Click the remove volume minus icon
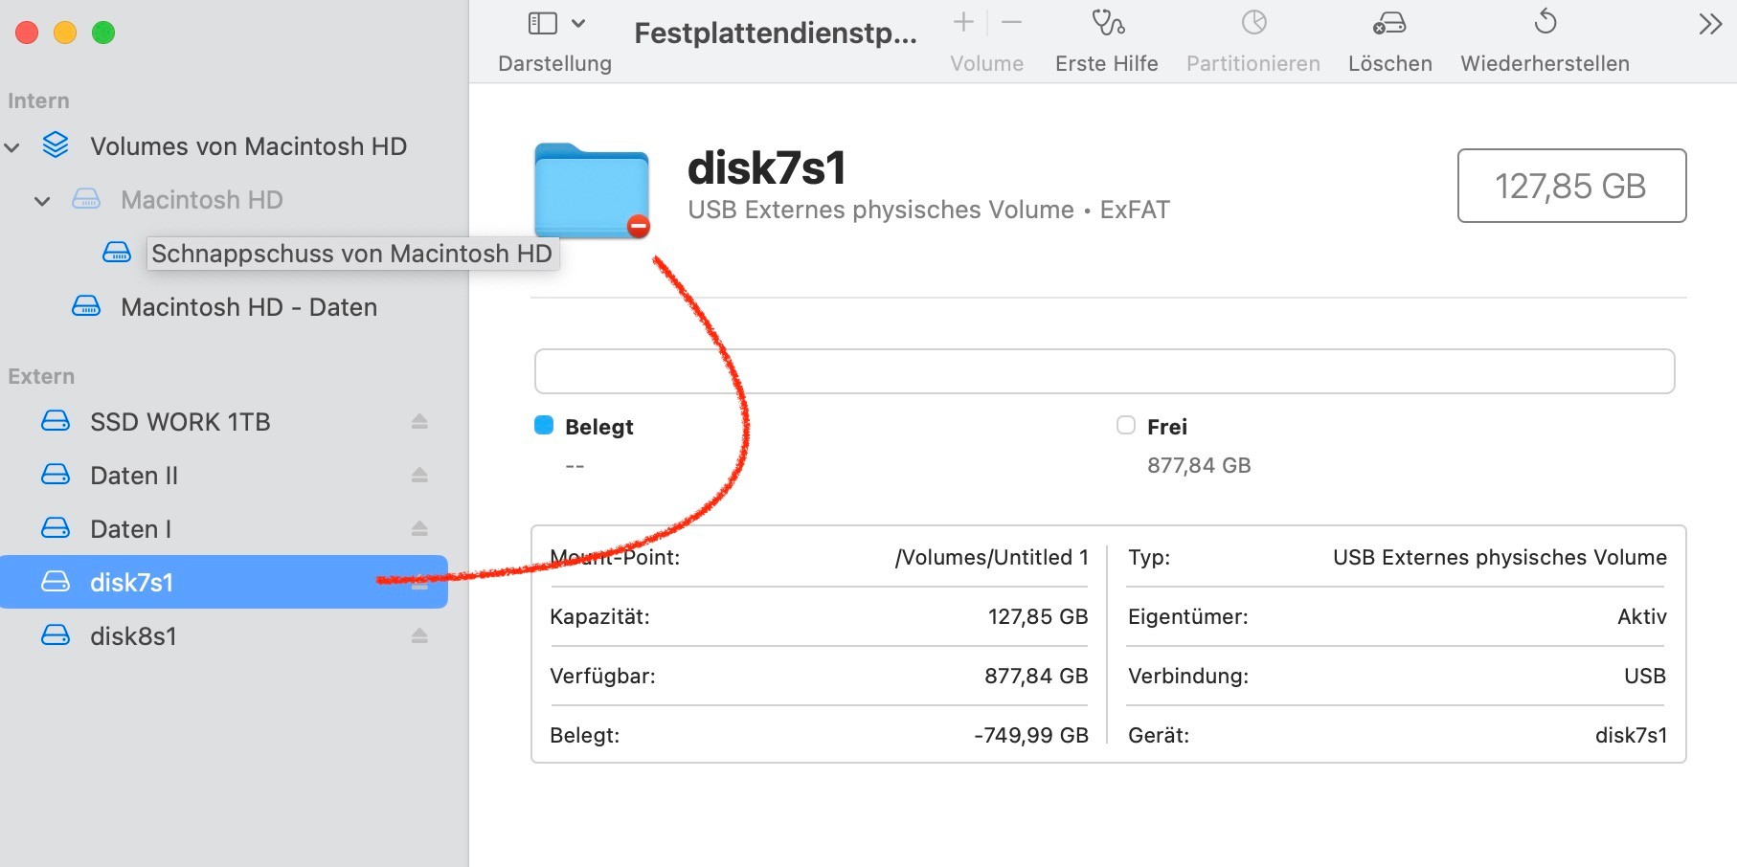The height and width of the screenshot is (867, 1737). pyautogui.click(x=1011, y=23)
